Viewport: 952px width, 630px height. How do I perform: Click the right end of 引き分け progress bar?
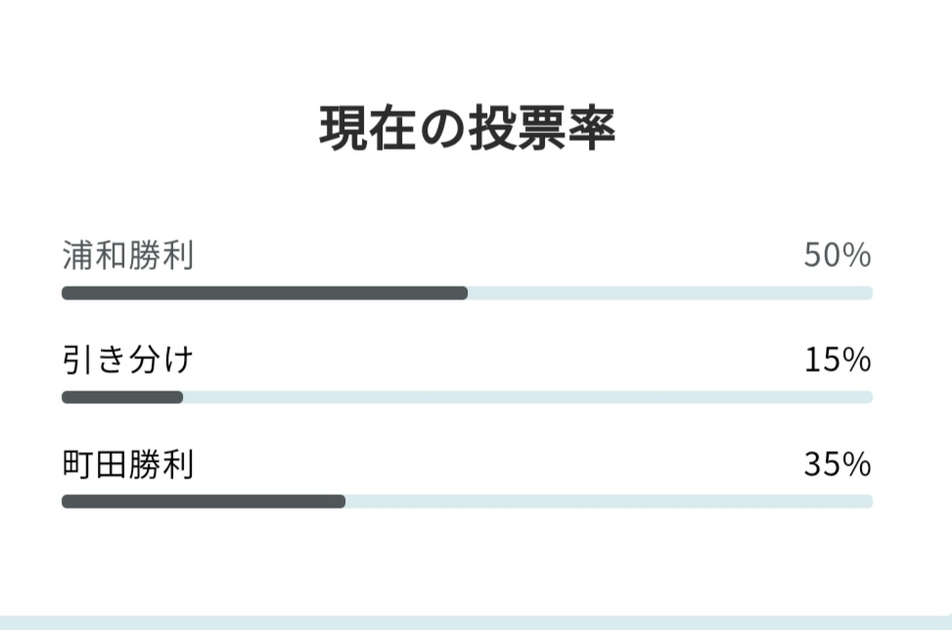(x=868, y=397)
